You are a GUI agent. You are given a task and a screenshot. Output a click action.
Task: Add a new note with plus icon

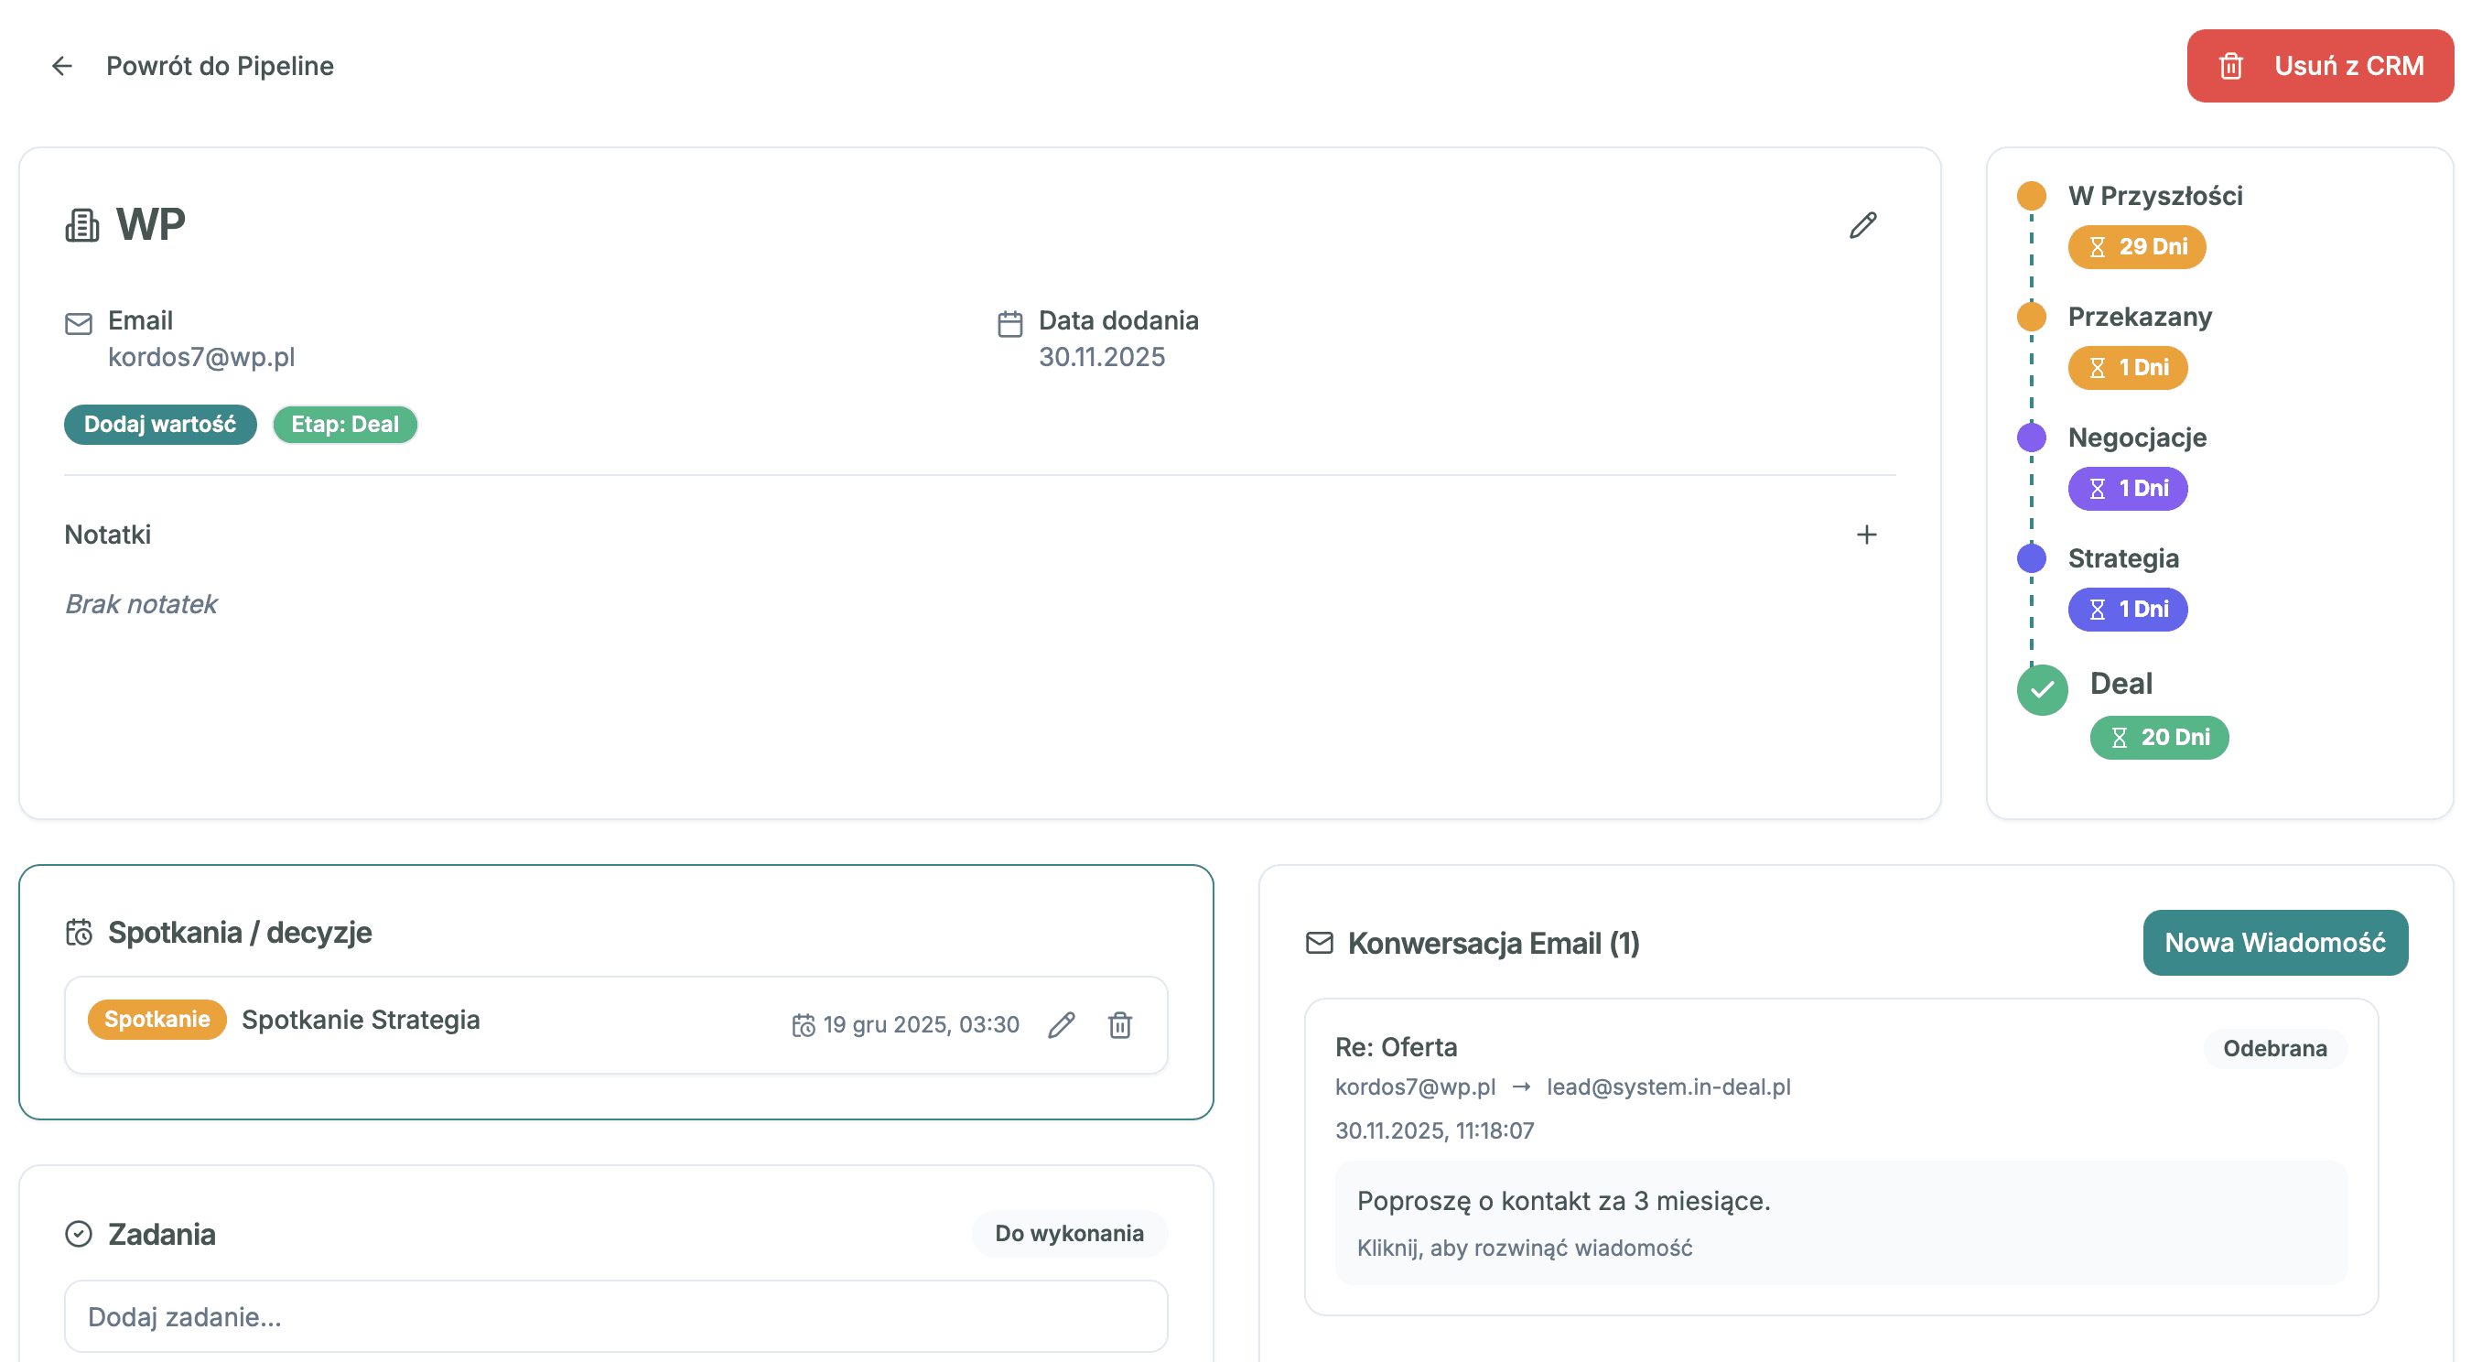(x=1865, y=534)
